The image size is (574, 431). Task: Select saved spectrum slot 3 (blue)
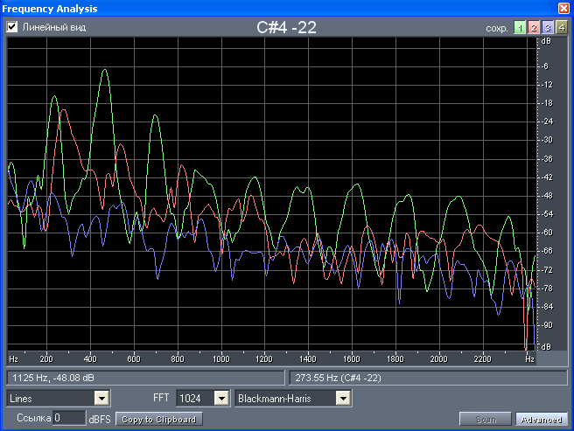(547, 27)
